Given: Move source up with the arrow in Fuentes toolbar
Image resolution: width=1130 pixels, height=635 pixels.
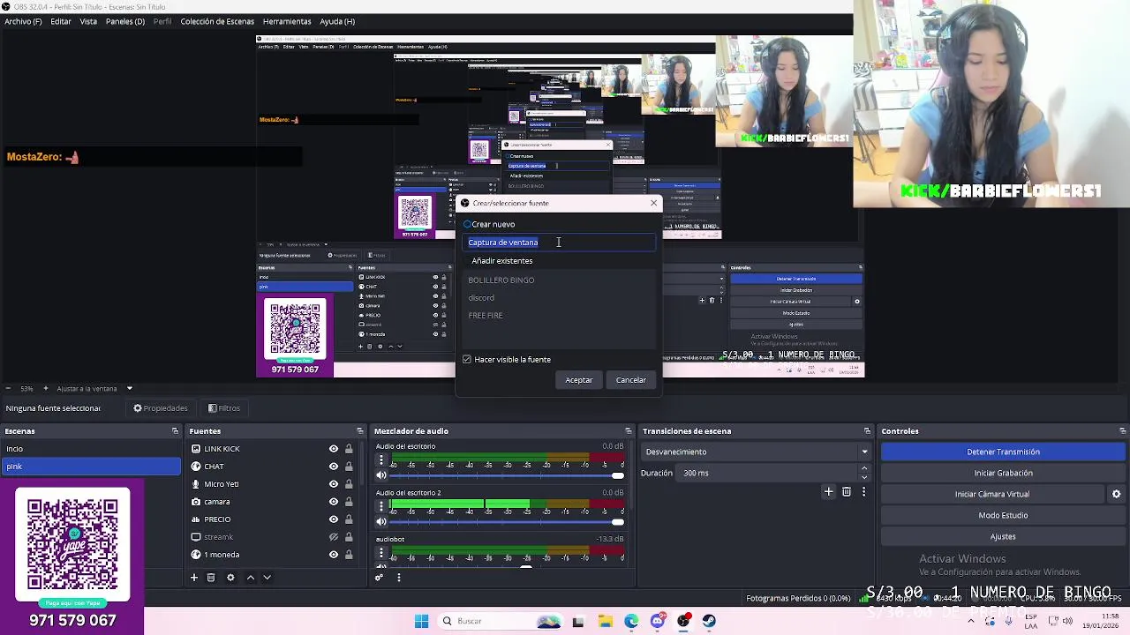Looking at the screenshot, I should 250,578.
